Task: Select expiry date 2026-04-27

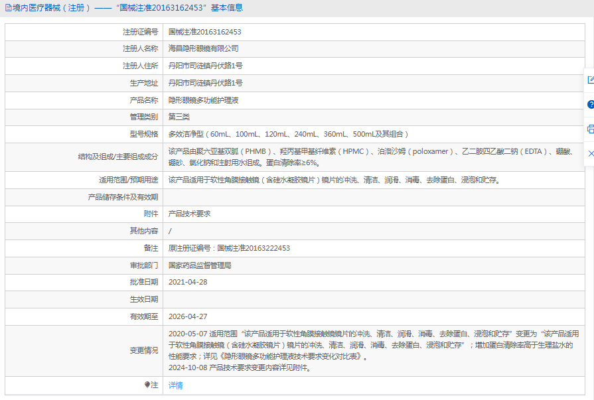Action: [188, 316]
